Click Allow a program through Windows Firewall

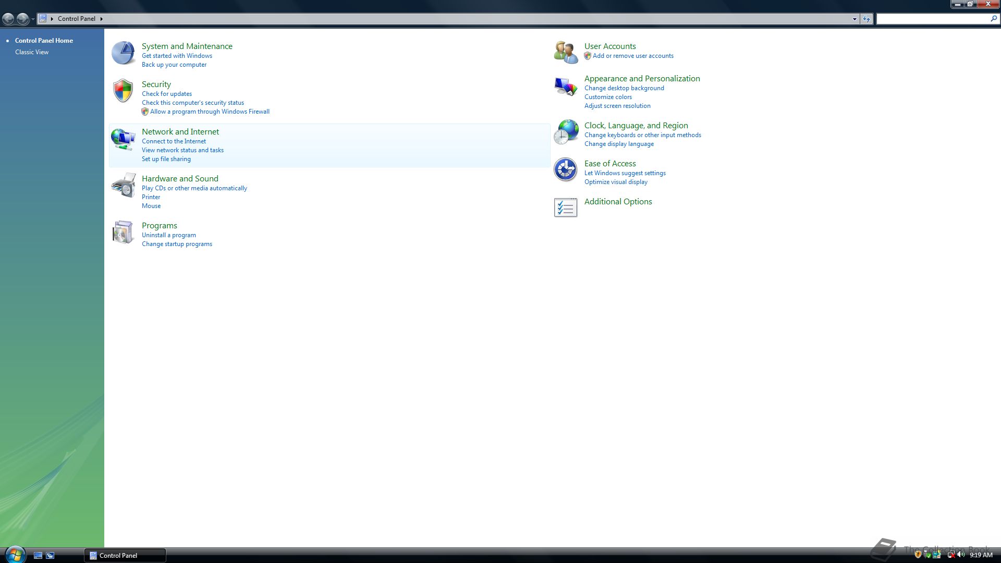tap(210, 112)
